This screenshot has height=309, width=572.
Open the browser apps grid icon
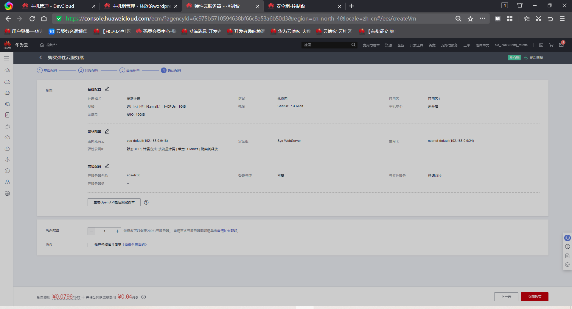point(510,19)
